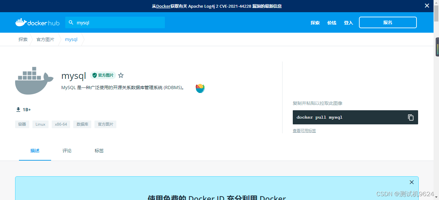The width and height of the screenshot is (439, 200).
Task: Copy the docker pull mysql command
Action: (x=411, y=117)
